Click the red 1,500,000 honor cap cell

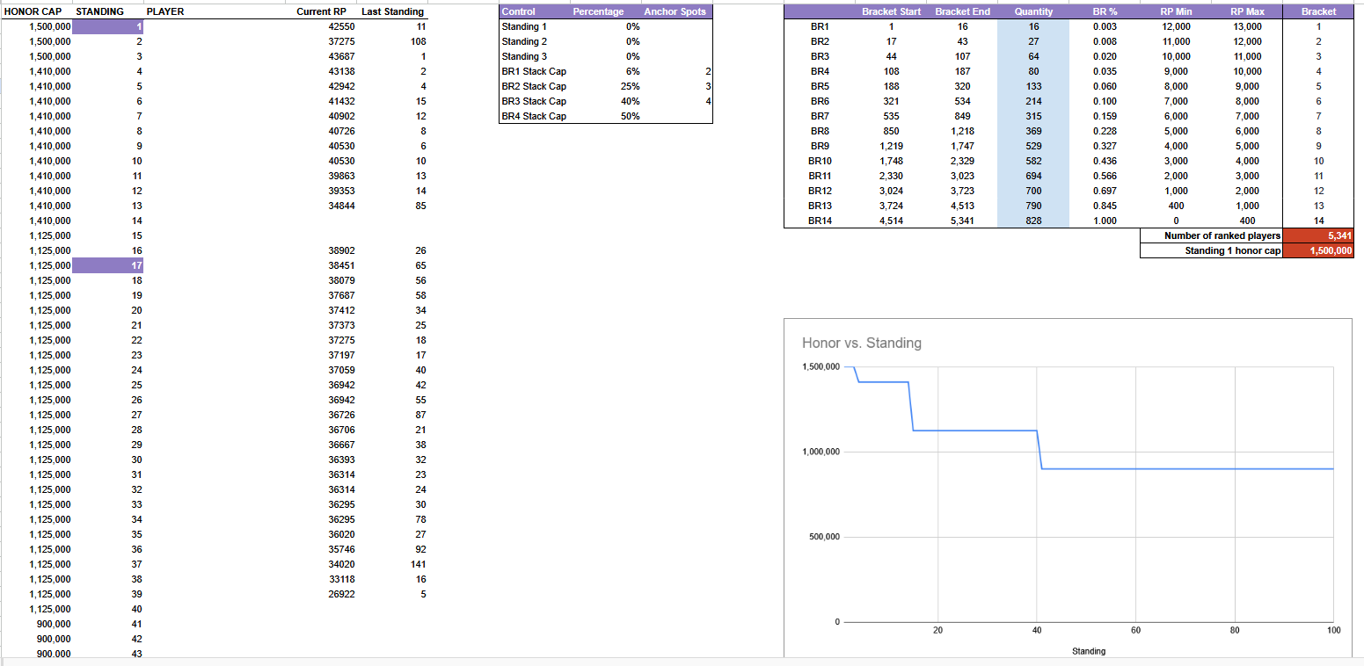click(1318, 250)
